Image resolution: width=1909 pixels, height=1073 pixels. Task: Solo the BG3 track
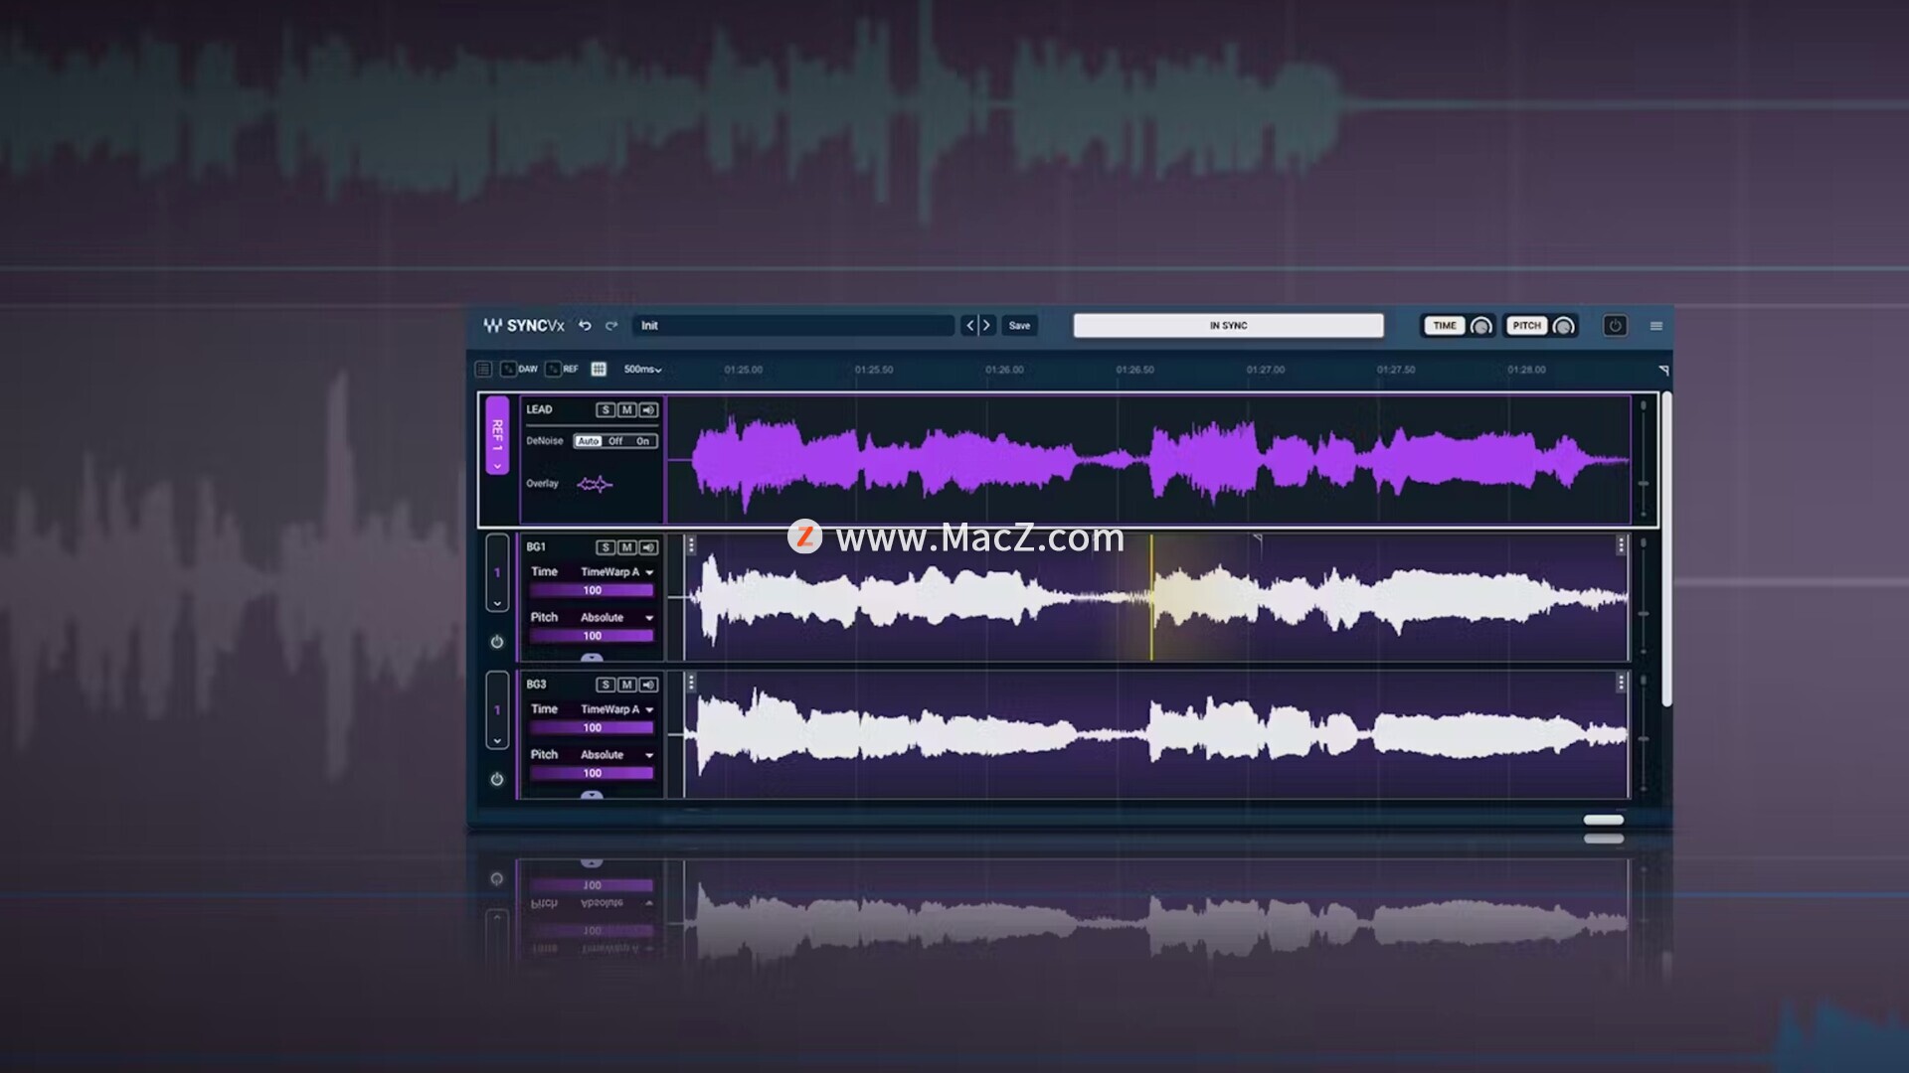click(x=606, y=685)
